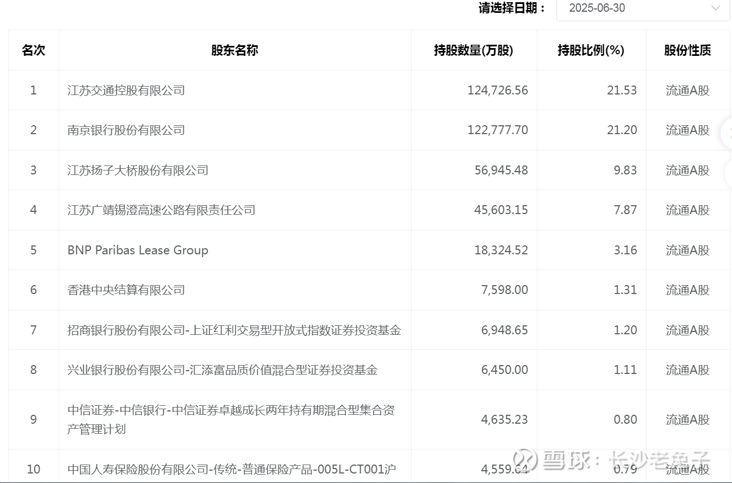Click the percentage value 3.16

[625, 250]
